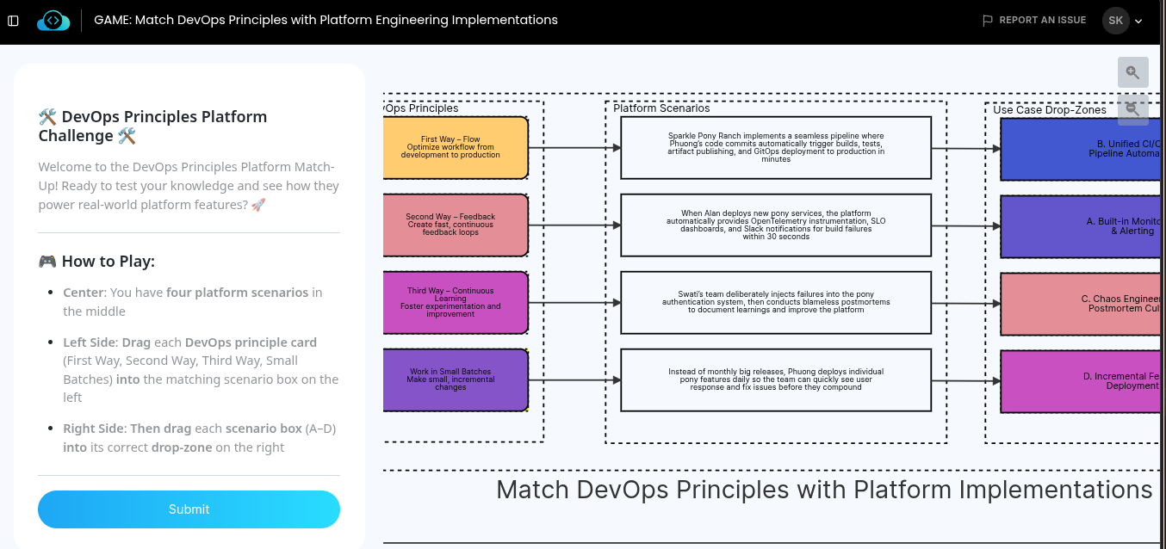Expand the user menu chevron
The width and height of the screenshot is (1166, 549).
pos(1138,21)
